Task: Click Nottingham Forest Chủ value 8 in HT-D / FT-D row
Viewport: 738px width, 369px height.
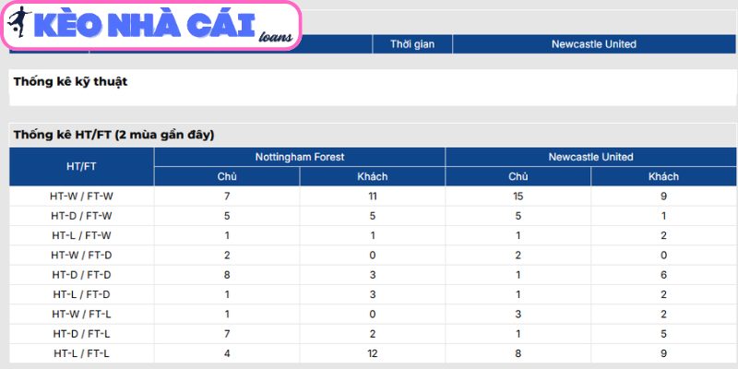Action: pos(227,275)
